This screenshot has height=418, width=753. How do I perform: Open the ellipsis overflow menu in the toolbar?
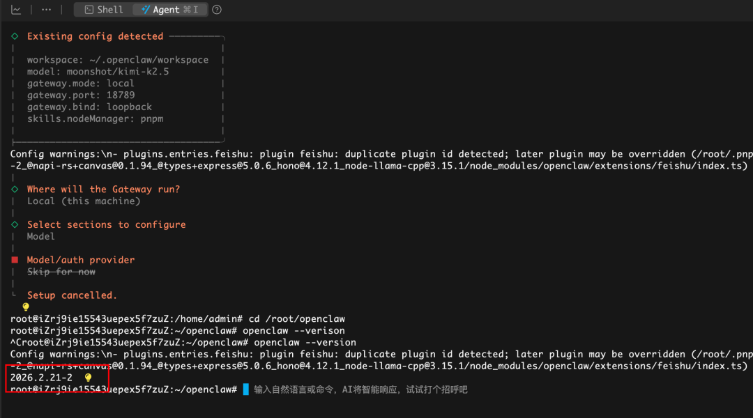tap(46, 9)
